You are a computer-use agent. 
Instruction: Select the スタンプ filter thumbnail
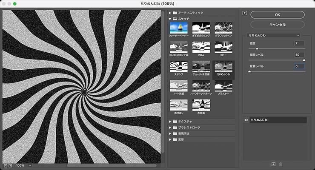click(x=178, y=68)
